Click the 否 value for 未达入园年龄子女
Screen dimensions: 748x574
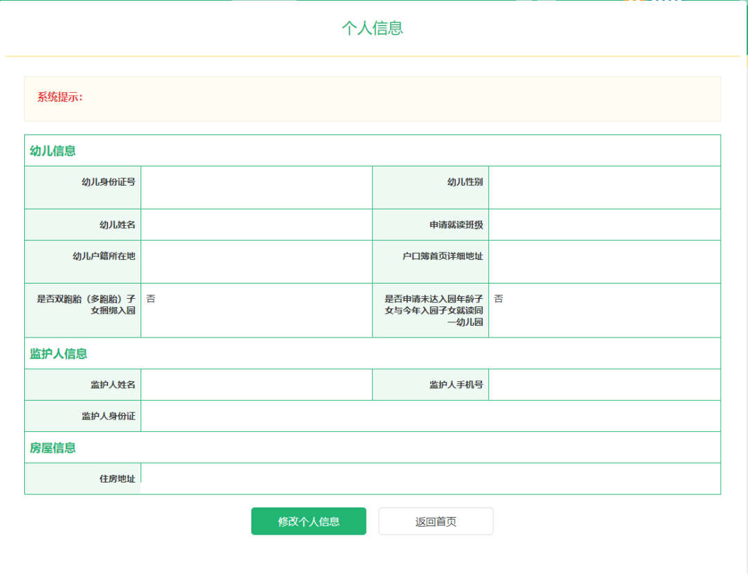[498, 299]
